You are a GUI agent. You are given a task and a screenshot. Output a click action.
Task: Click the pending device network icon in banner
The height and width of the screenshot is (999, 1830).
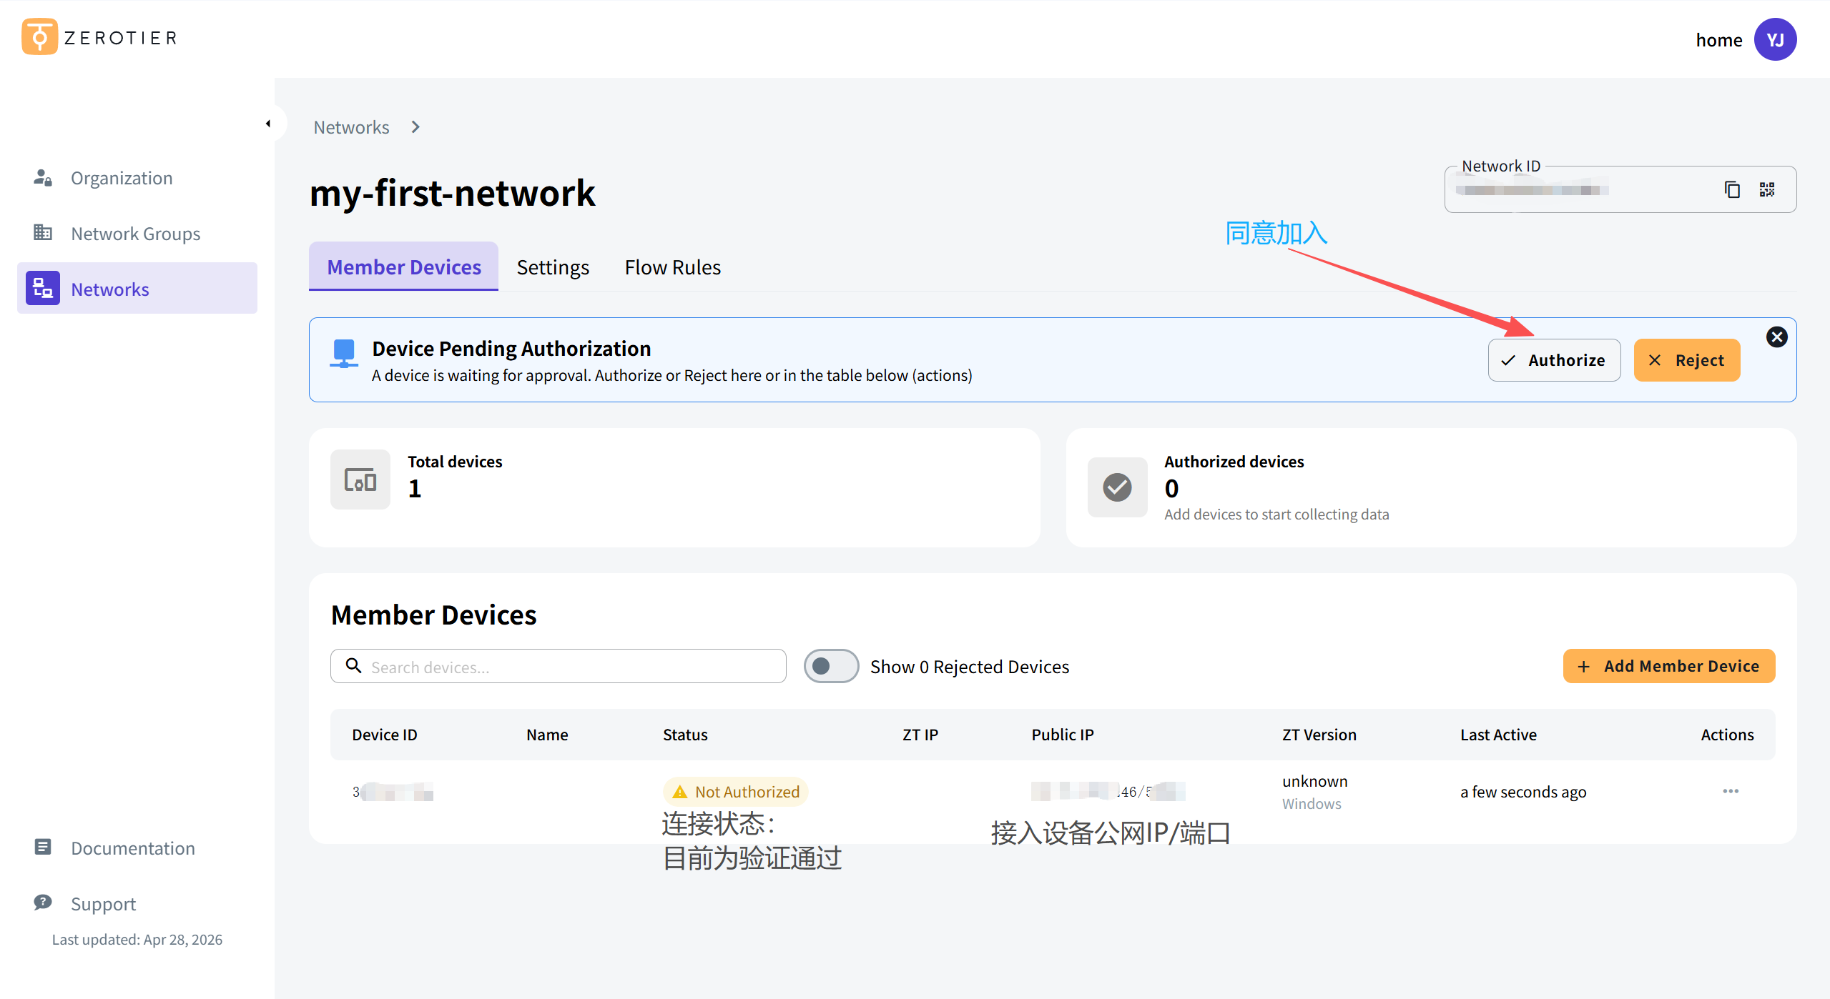(344, 353)
